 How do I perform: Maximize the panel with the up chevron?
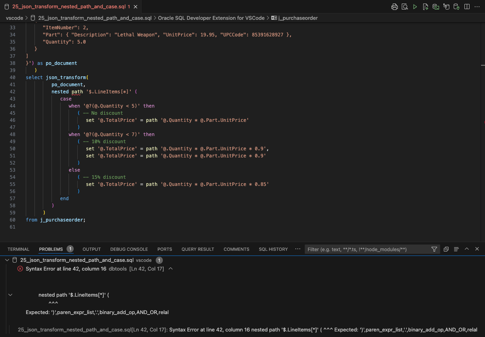[467, 249]
